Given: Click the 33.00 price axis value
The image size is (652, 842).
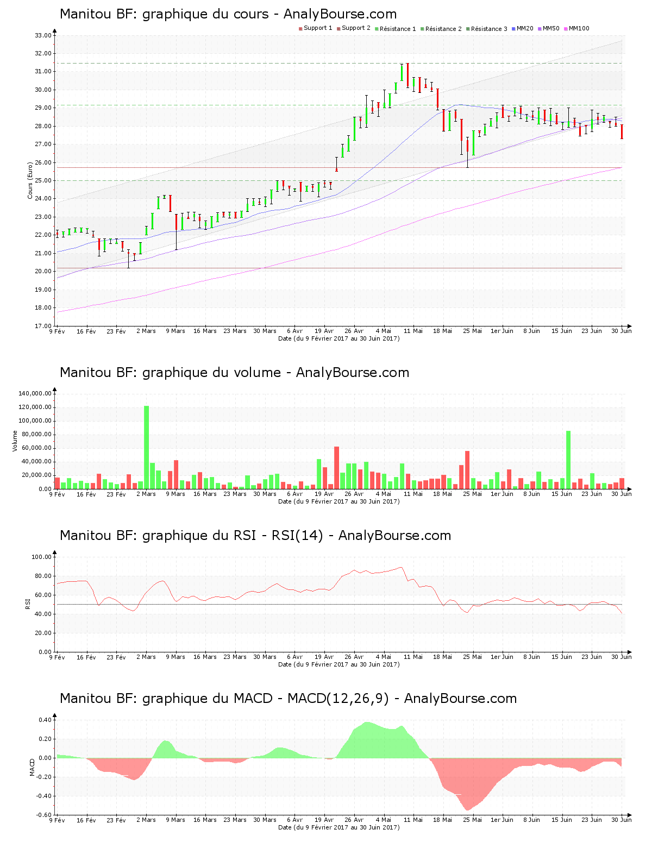Looking at the screenshot, I should tap(43, 35).
